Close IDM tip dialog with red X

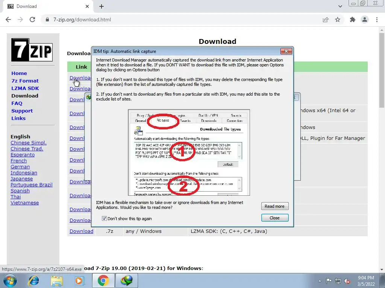pyautogui.click(x=286, y=51)
